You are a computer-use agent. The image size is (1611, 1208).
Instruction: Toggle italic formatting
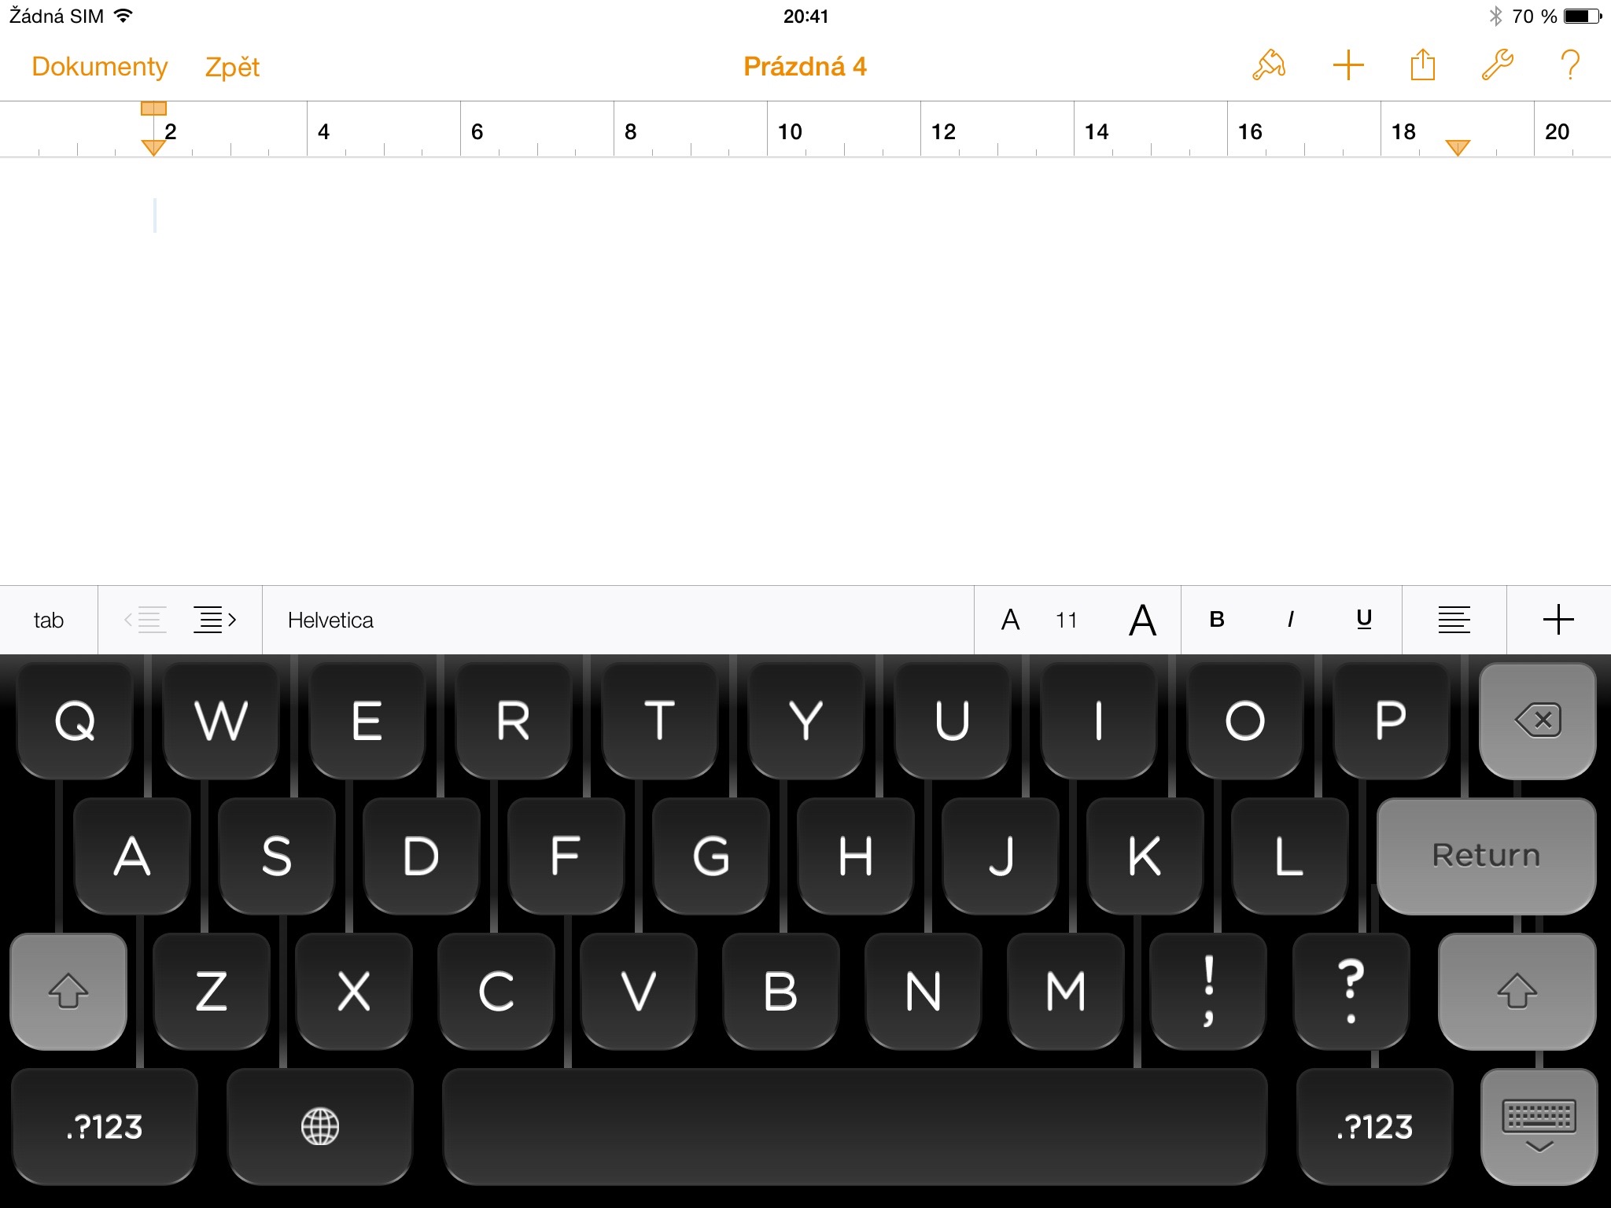click(1290, 620)
